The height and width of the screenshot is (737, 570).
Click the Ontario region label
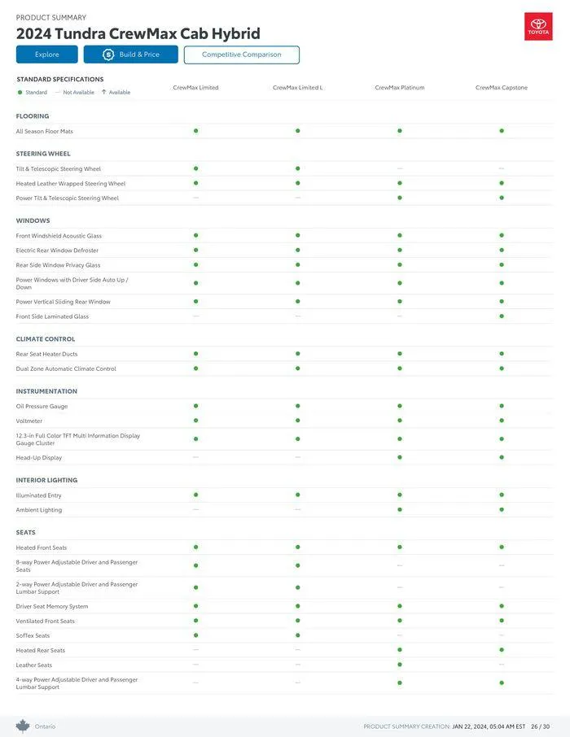(x=45, y=726)
